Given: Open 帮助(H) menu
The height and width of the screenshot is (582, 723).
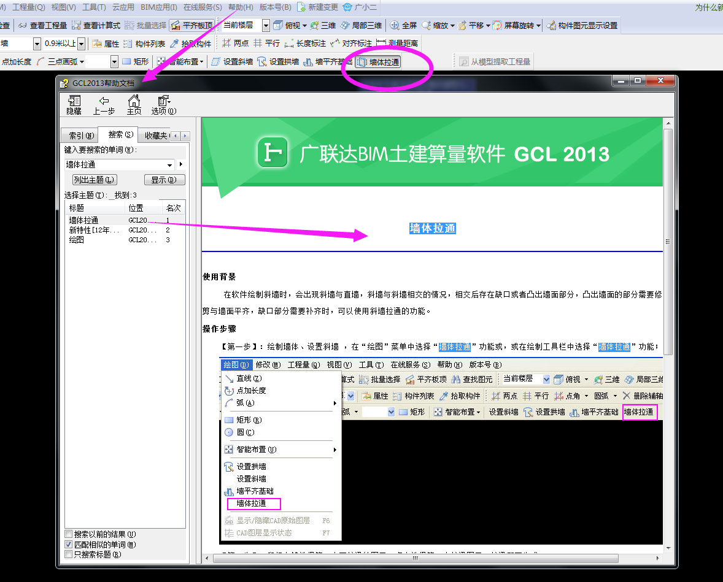Looking at the screenshot, I should 241,7.
